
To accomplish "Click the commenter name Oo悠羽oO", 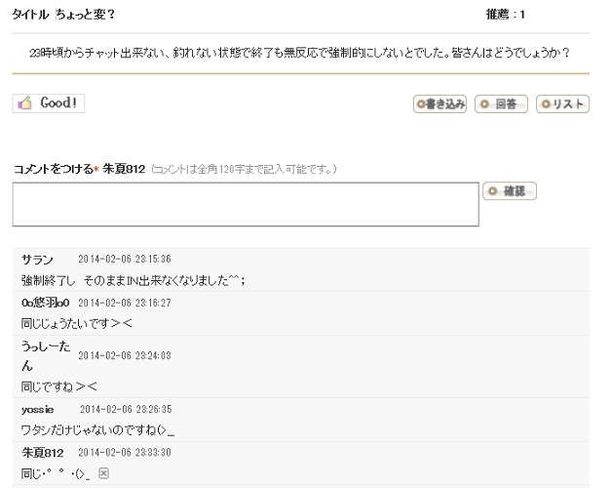I will 45,303.
